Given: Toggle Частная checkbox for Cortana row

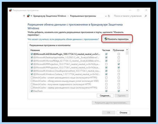Looking at the screenshot, I should click(106, 74).
